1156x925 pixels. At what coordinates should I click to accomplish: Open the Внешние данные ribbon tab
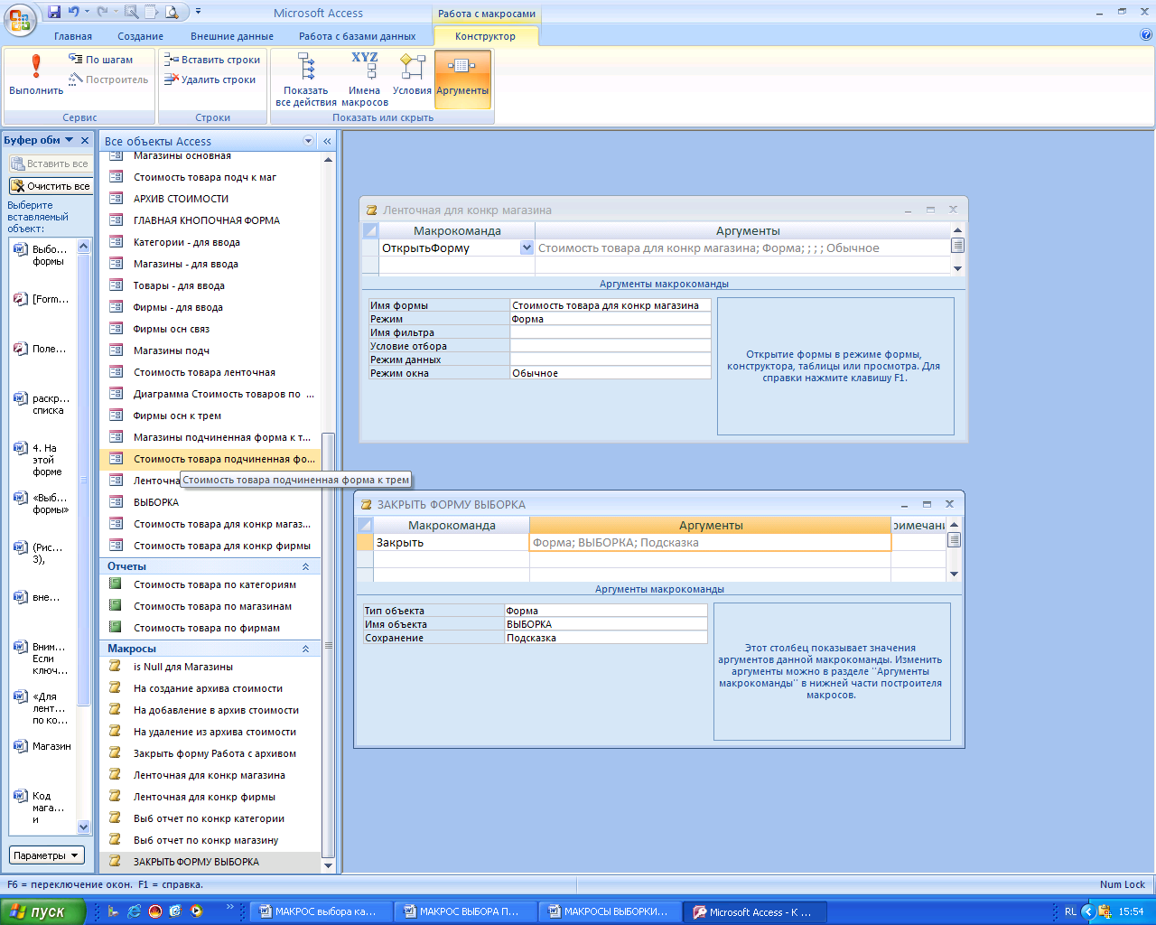click(x=232, y=36)
